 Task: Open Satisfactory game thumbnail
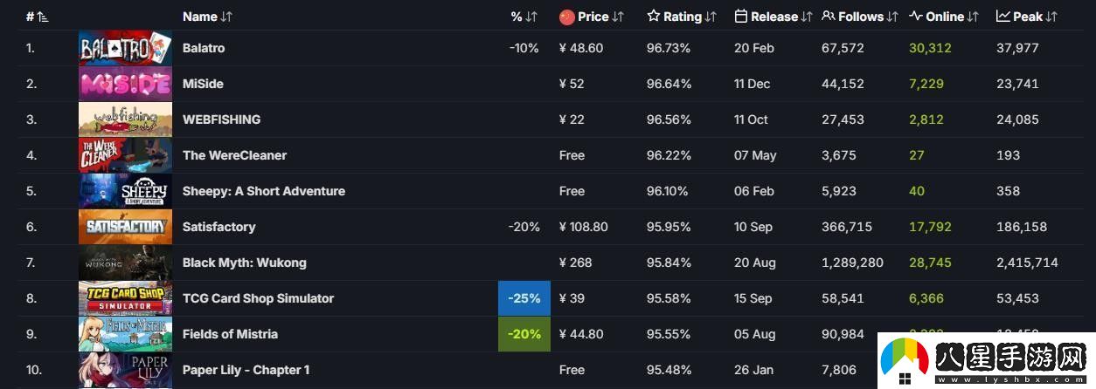[x=125, y=227]
